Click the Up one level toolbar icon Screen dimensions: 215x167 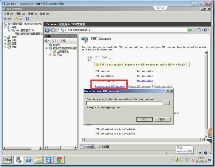(16, 19)
